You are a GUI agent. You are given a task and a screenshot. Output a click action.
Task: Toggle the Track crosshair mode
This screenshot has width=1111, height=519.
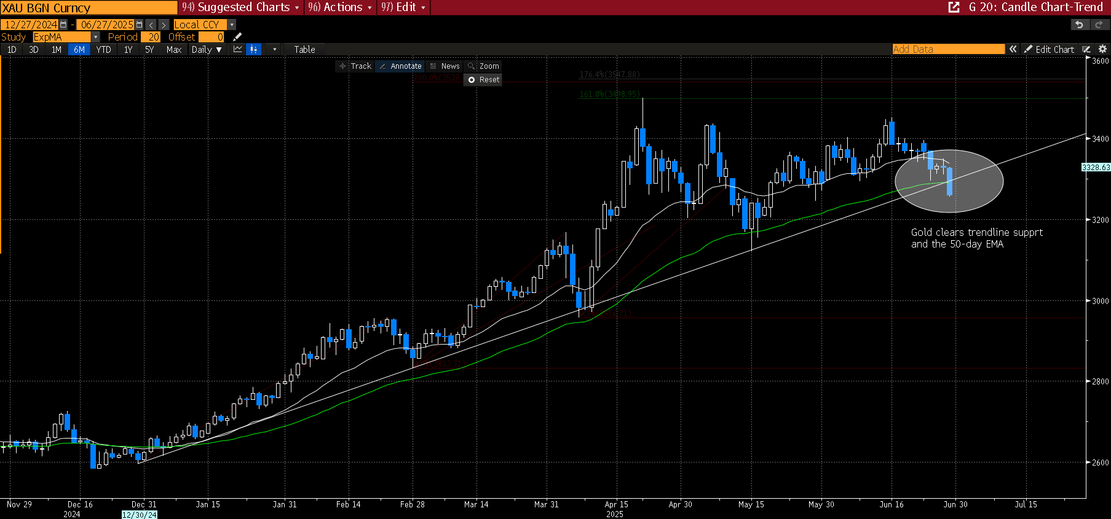(x=355, y=66)
